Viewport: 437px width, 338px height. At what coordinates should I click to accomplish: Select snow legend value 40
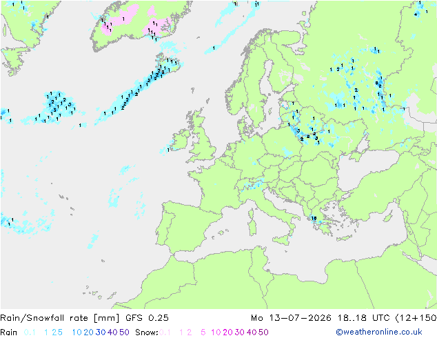tap(252, 332)
